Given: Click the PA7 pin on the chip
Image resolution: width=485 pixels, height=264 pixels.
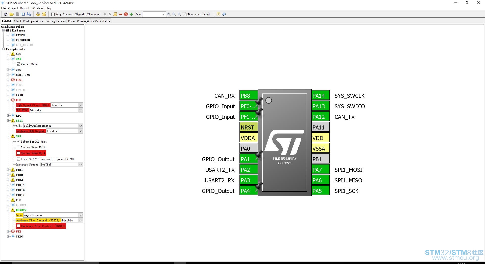Looking at the screenshot, I should click(321, 170).
